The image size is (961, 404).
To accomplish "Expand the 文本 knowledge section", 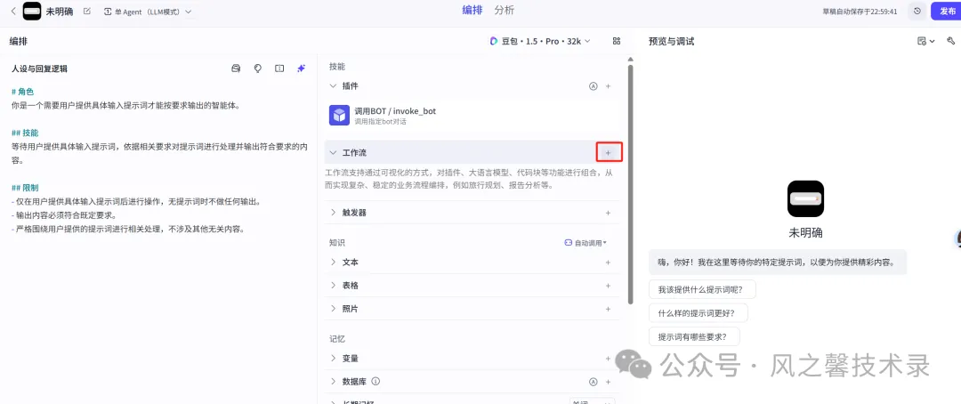I will click(x=334, y=262).
